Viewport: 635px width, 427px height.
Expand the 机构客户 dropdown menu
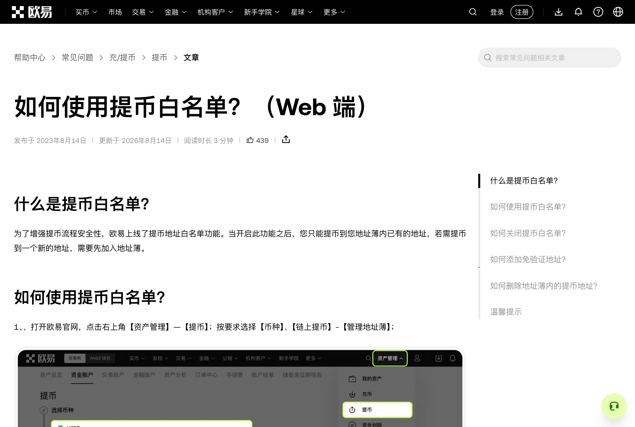coord(215,12)
